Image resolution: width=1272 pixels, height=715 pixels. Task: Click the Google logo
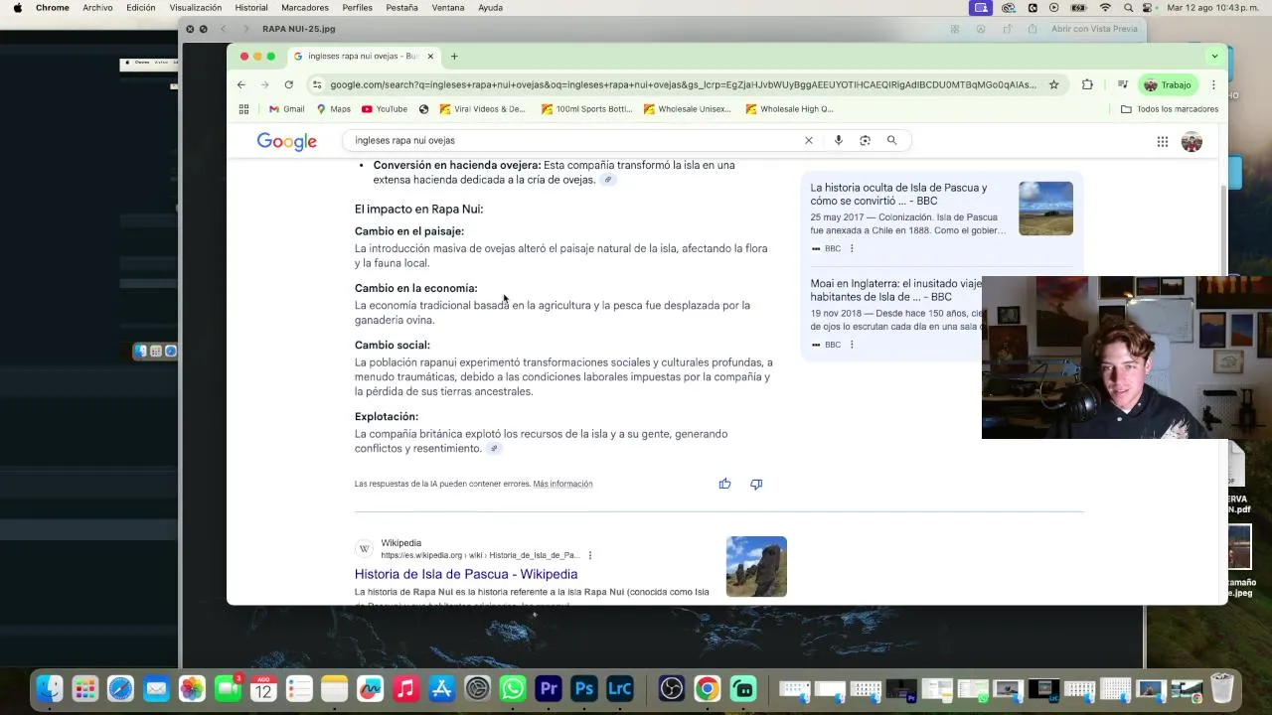(x=286, y=141)
